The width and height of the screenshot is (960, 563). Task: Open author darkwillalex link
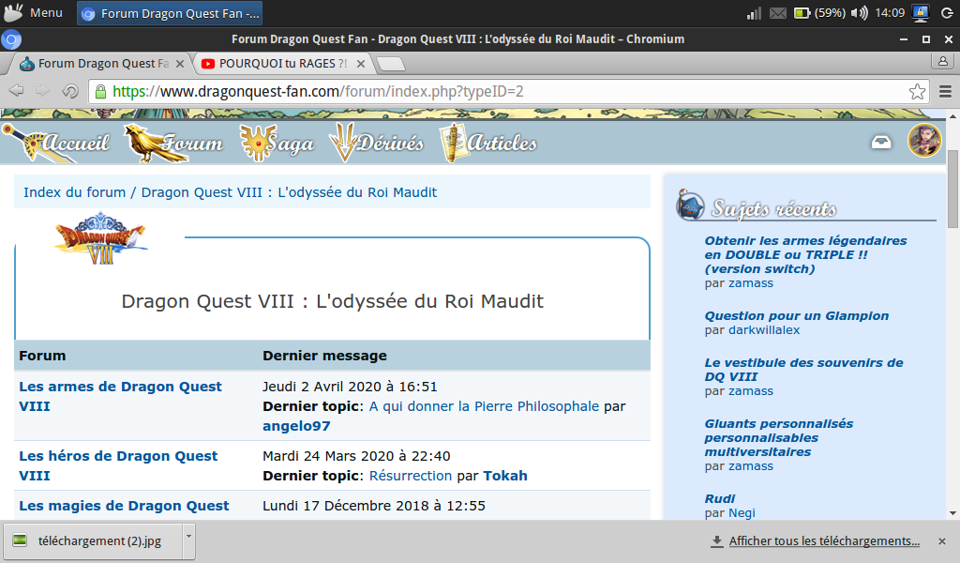[764, 330]
